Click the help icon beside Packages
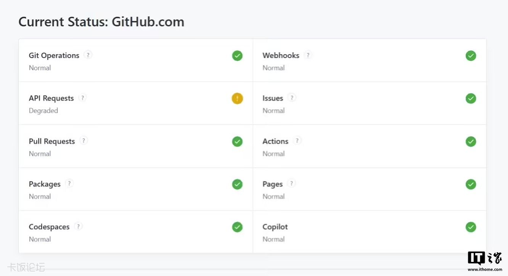The width and height of the screenshot is (508, 276). click(69, 183)
